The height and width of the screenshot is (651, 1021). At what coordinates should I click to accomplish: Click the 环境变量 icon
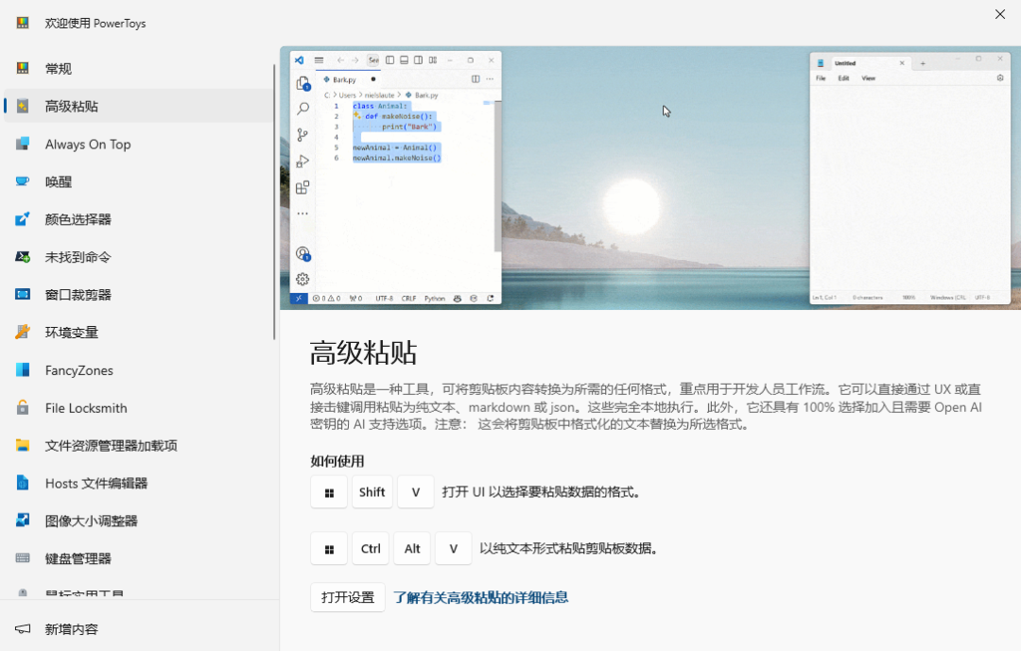pyautogui.click(x=23, y=332)
